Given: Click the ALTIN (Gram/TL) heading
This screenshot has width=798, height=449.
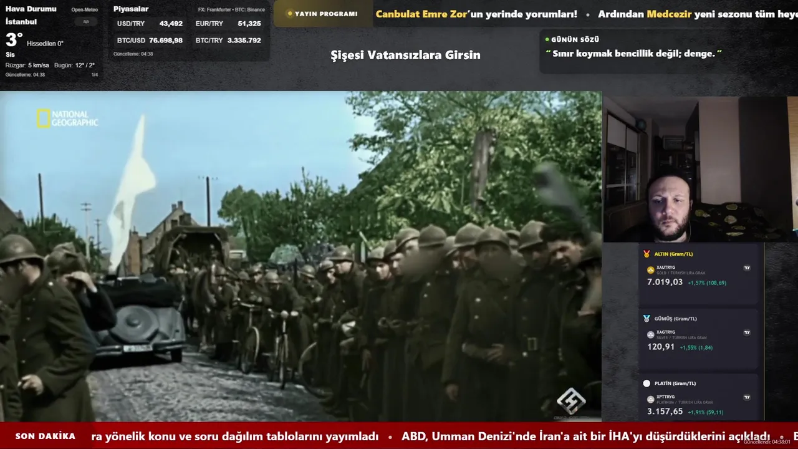Looking at the screenshot, I should [x=673, y=254].
